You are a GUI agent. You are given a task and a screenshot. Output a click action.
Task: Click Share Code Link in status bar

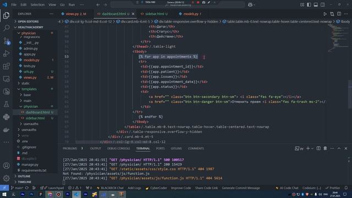tap(206, 188)
